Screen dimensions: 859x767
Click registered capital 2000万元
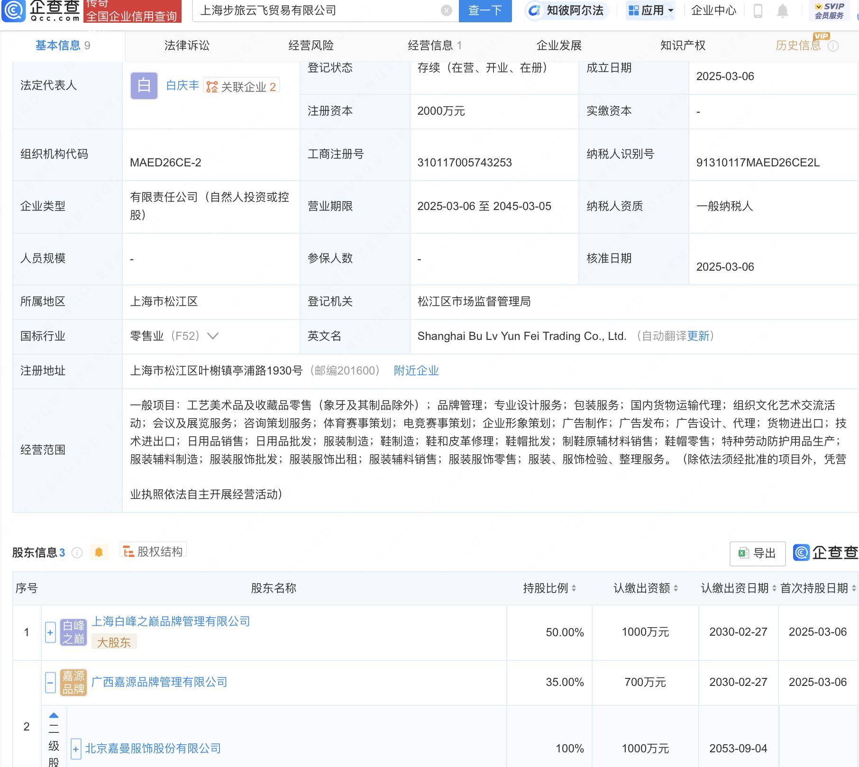(441, 111)
